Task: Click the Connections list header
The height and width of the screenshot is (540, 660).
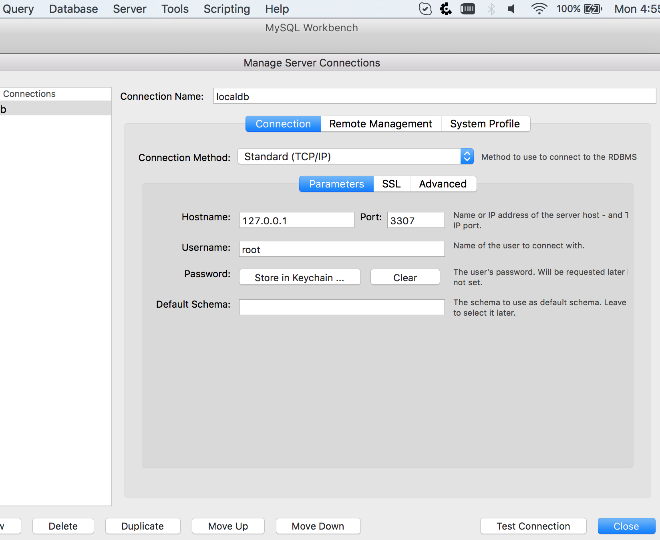Action: point(56,94)
